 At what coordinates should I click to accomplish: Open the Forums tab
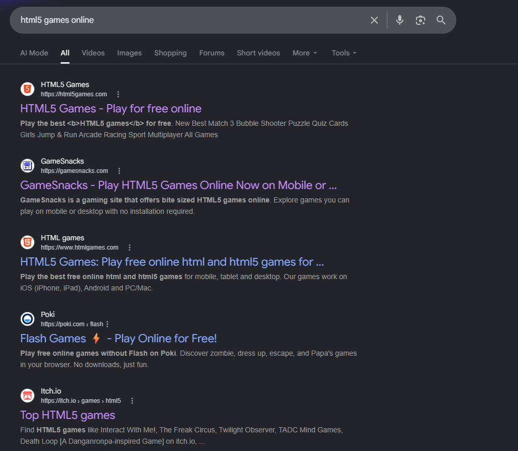coord(212,53)
